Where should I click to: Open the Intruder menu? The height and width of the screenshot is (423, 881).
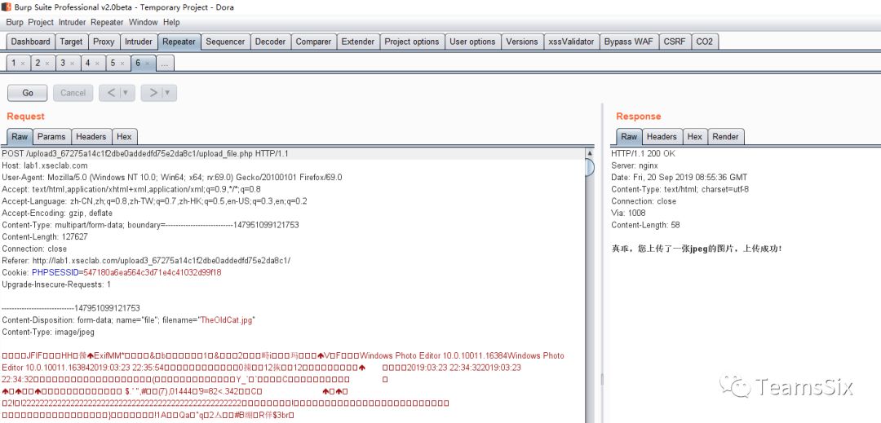(73, 23)
